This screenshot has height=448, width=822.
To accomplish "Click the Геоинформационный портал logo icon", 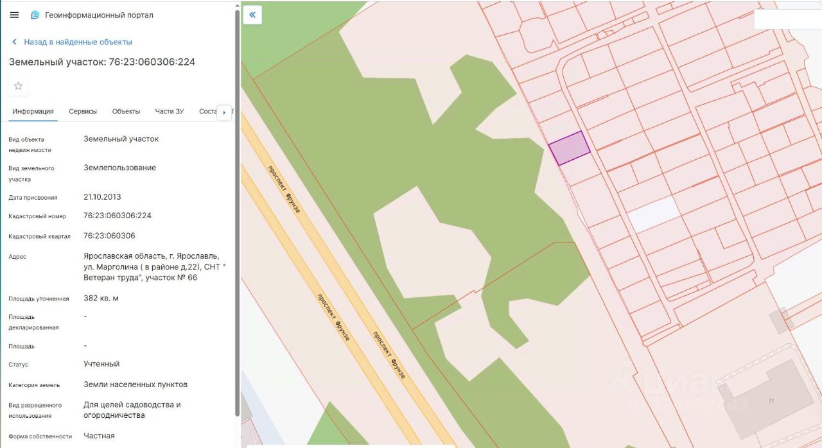I will click(35, 15).
